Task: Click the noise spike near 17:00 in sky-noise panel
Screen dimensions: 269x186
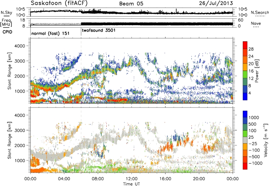Action: tap(176, 11)
